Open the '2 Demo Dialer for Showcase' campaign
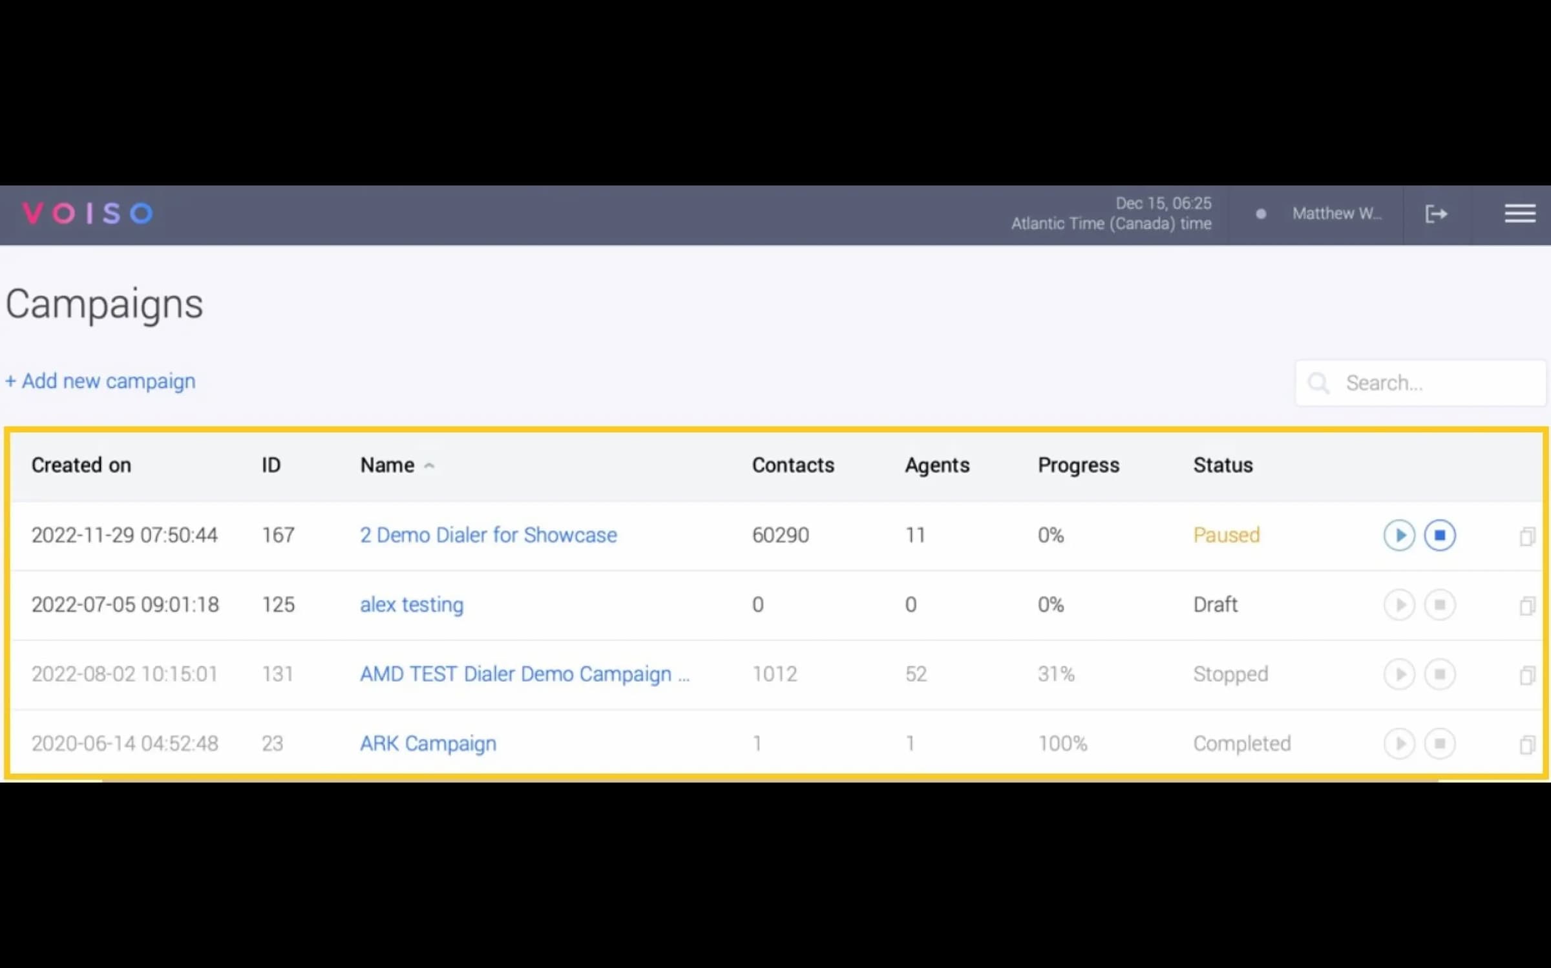Screen dimensions: 1551x968 point(487,534)
